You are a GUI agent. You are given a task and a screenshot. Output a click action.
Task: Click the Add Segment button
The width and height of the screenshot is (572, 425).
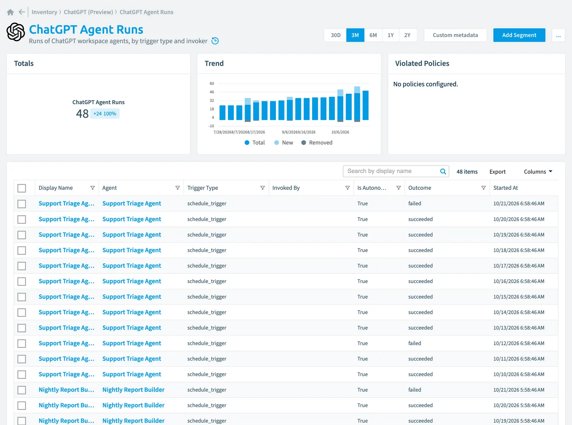pos(519,35)
